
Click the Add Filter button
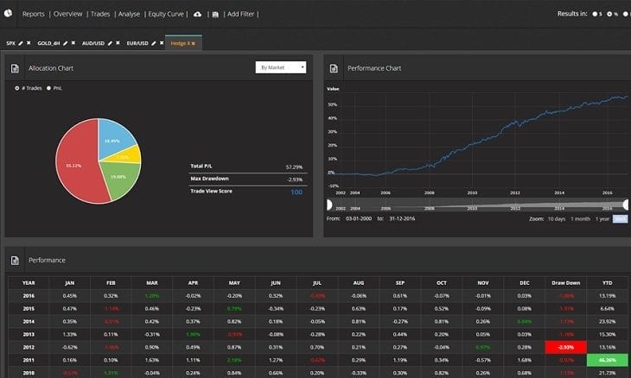click(239, 15)
